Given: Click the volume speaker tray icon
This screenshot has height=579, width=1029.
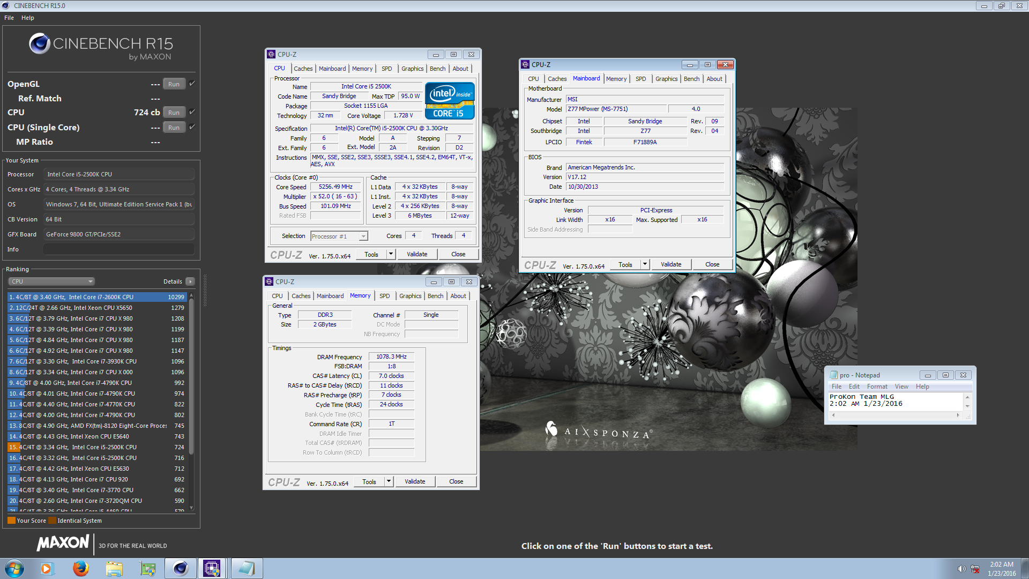Looking at the screenshot, I should click(961, 569).
